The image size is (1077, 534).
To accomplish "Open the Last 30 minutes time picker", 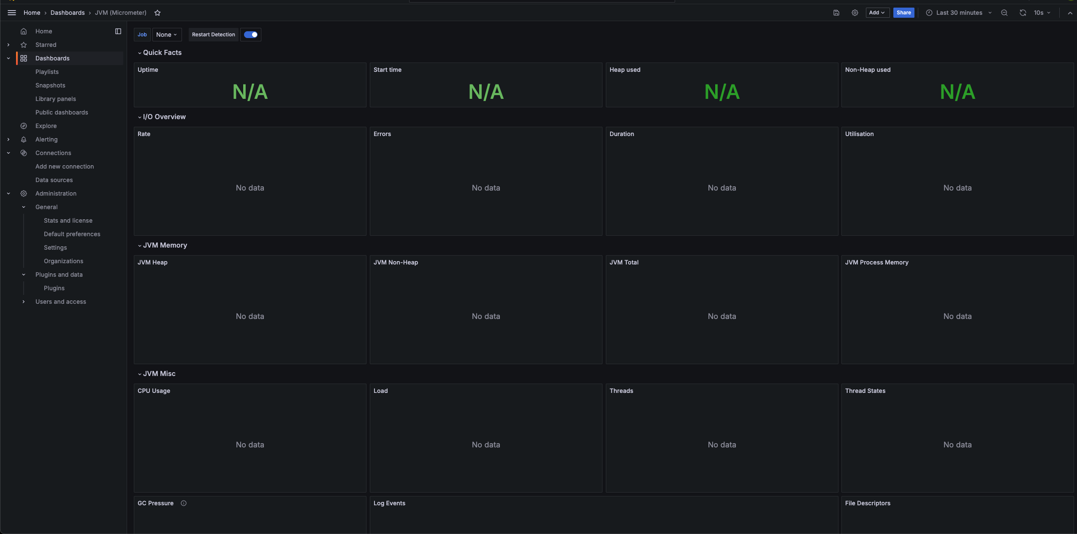I will (x=959, y=13).
